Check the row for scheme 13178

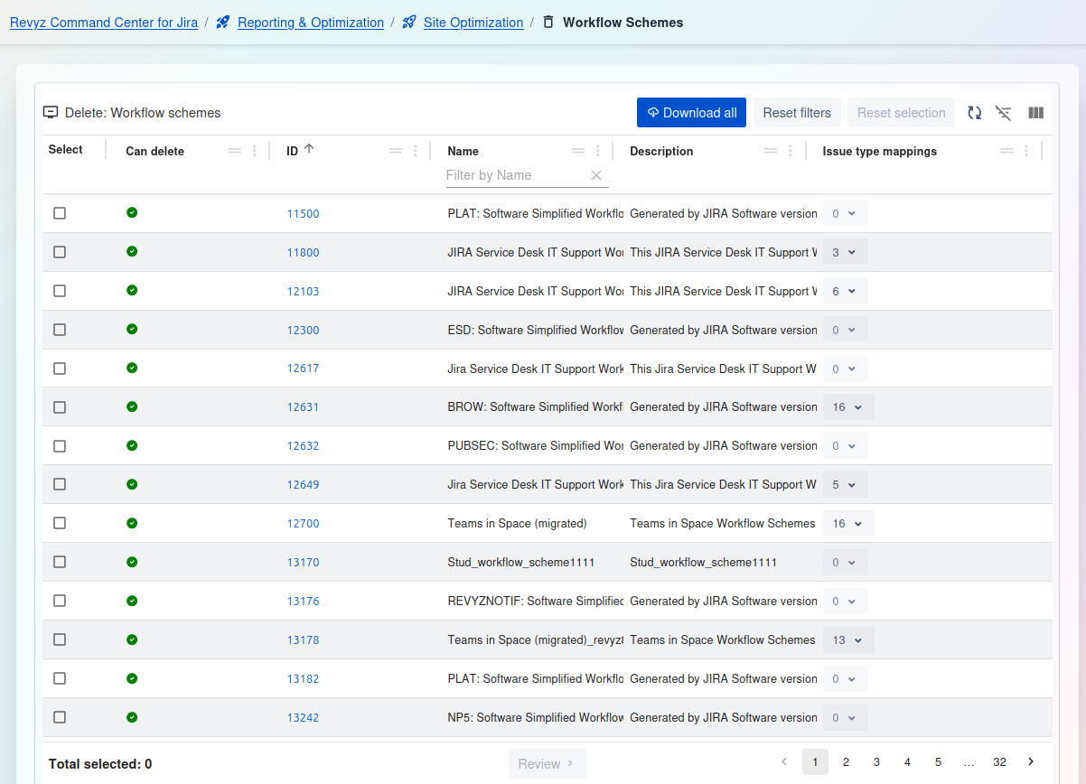(60, 639)
